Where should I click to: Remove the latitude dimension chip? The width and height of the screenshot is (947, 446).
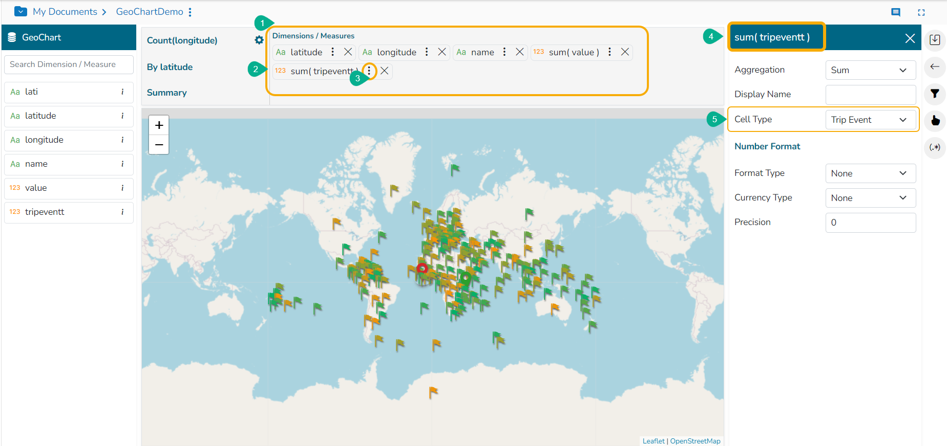tap(348, 52)
